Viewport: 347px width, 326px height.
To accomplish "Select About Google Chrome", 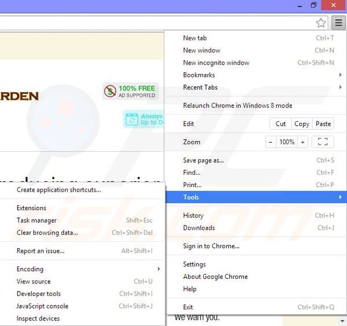I will pyautogui.click(x=256, y=276).
